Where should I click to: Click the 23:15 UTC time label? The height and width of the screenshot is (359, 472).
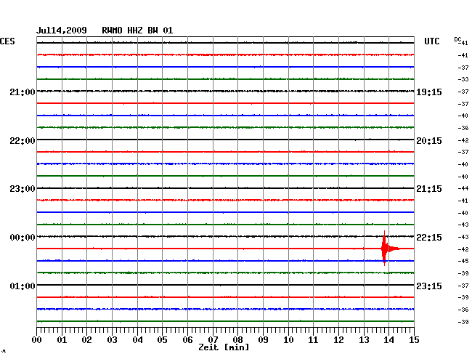[429, 286]
